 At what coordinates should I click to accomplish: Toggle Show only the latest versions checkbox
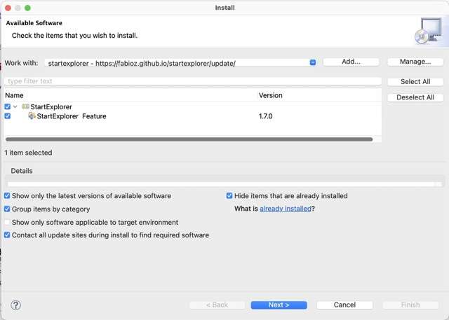tap(7, 196)
